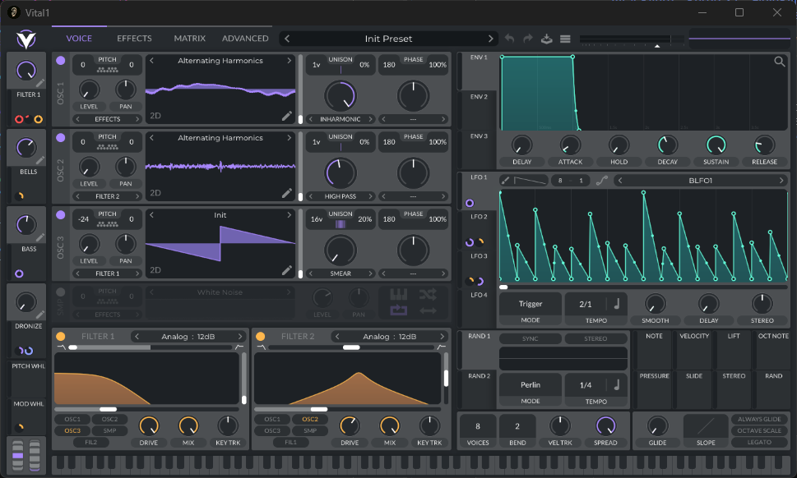Open the envelope magnifier zoom icon

click(779, 62)
